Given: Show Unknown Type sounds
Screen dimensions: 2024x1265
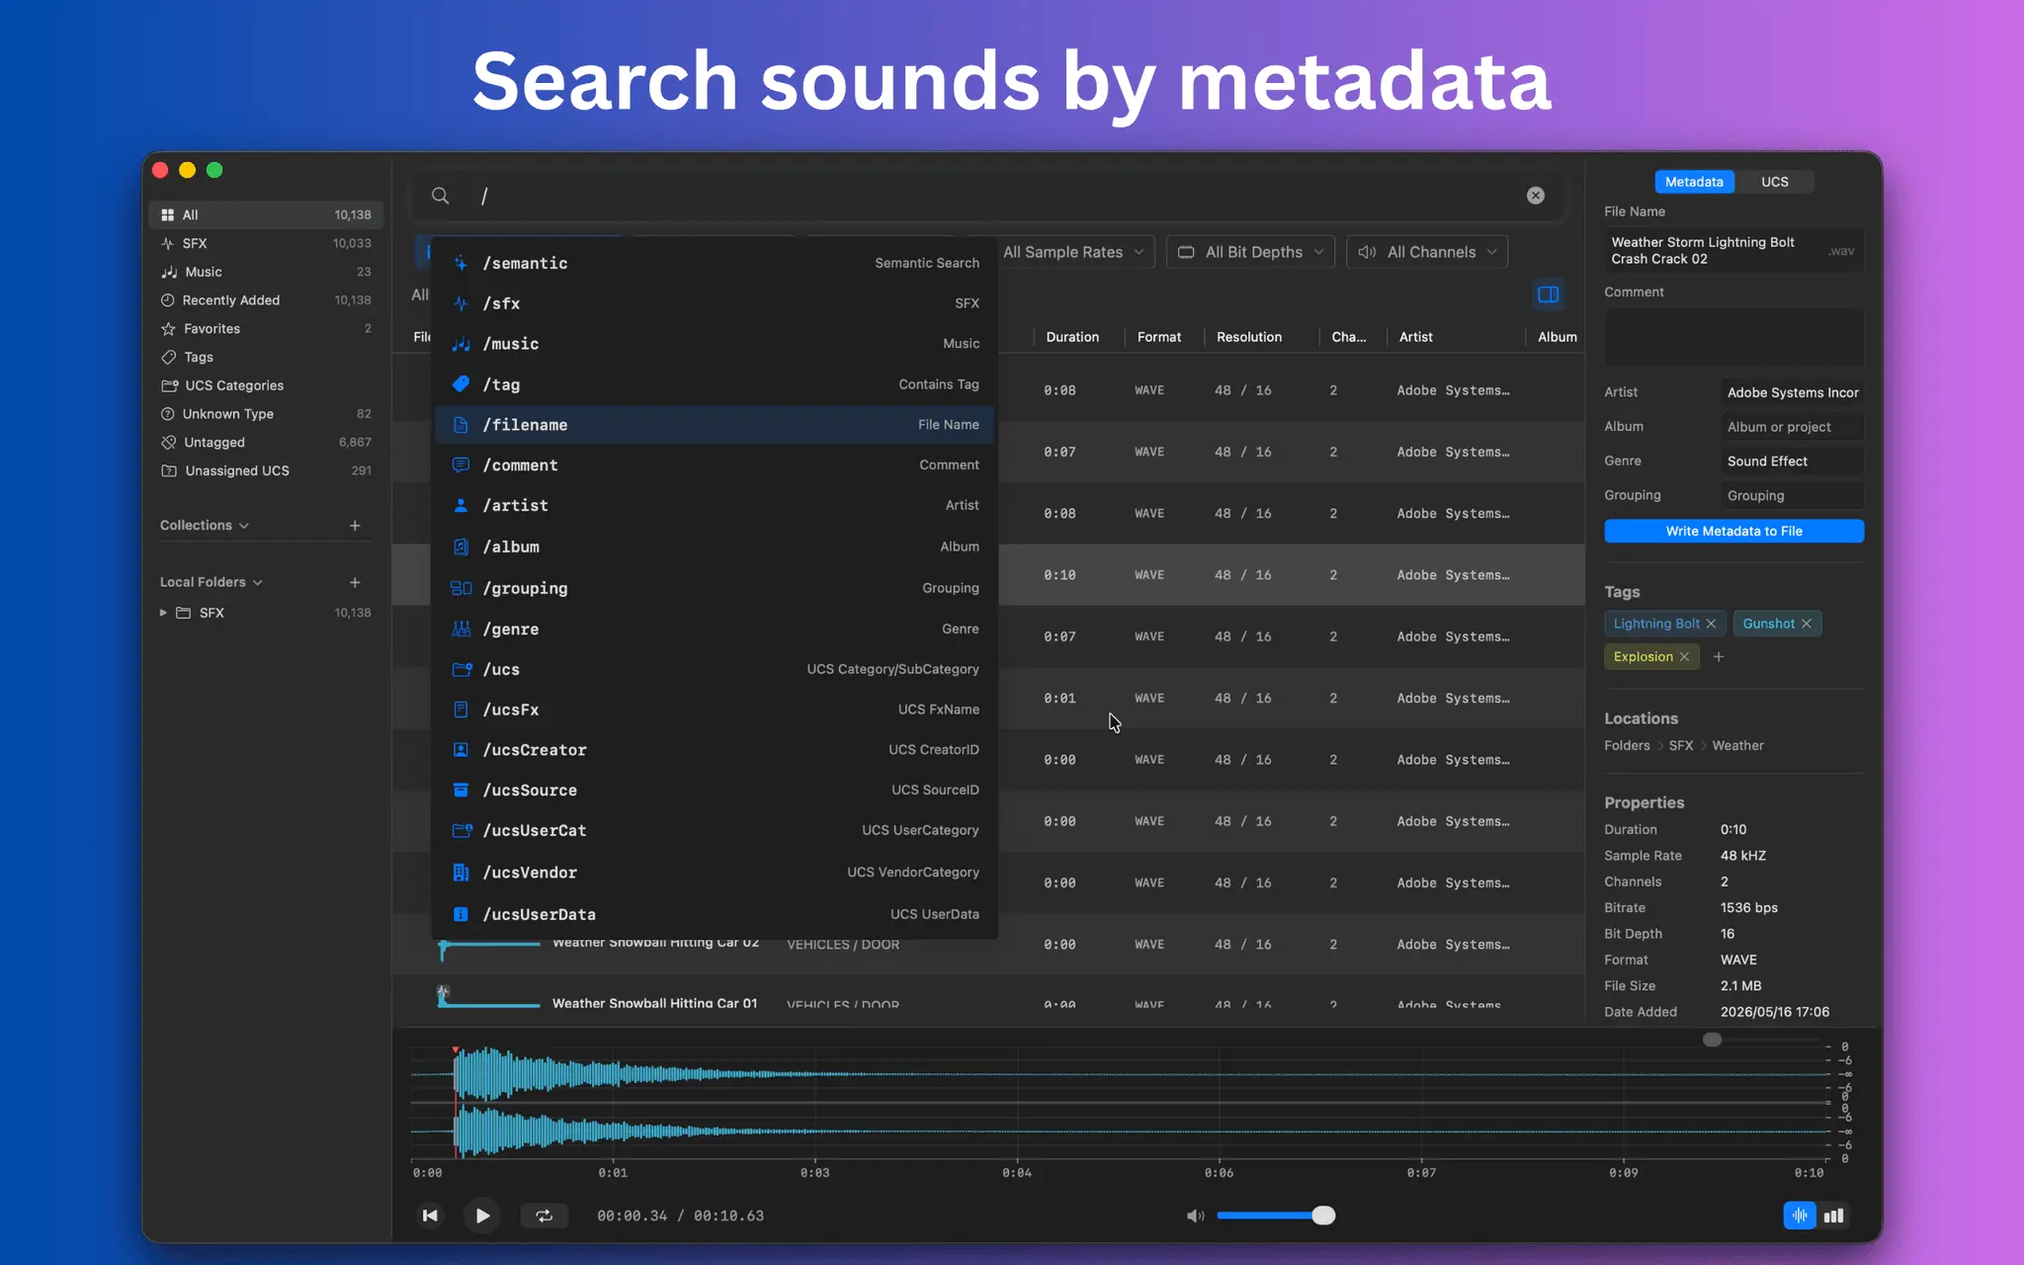Looking at the screenshot, I should [x=266, y=414].
